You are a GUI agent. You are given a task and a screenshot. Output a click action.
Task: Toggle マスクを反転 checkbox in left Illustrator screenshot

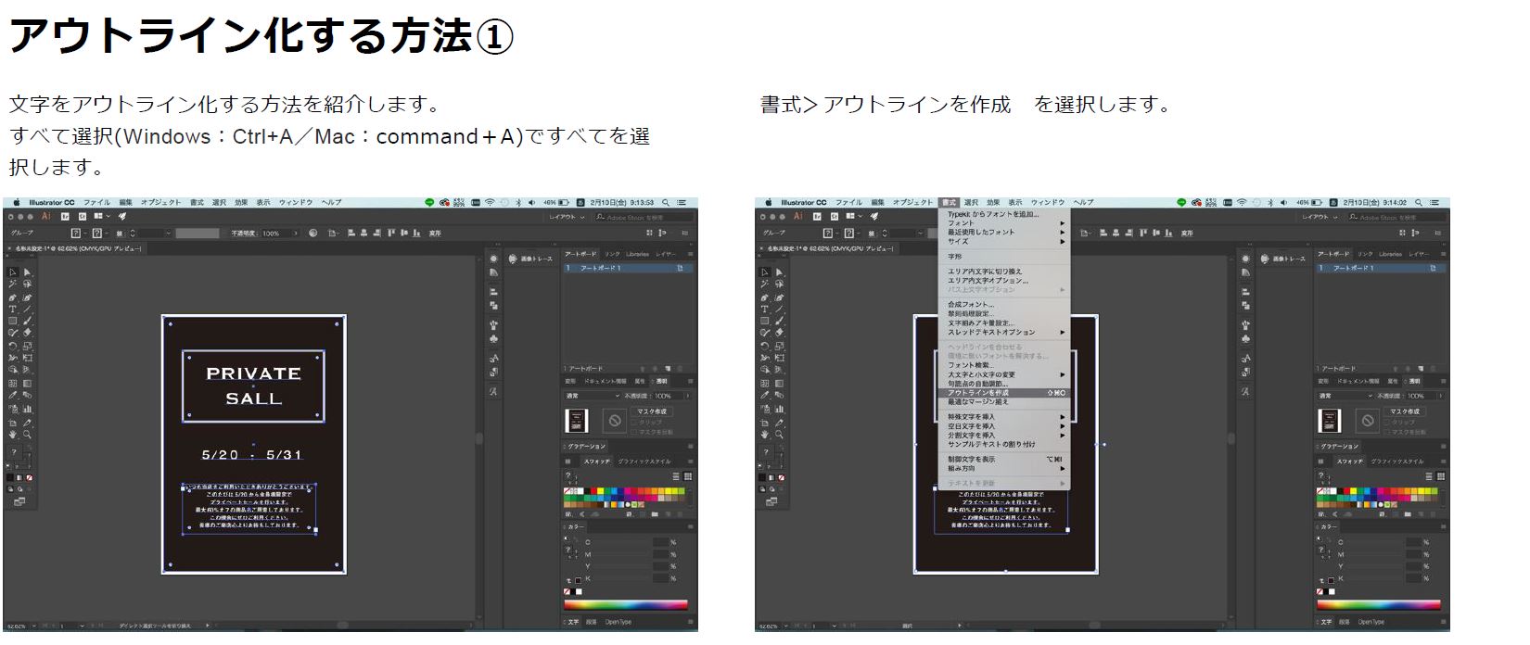click(x=634, y=432)
